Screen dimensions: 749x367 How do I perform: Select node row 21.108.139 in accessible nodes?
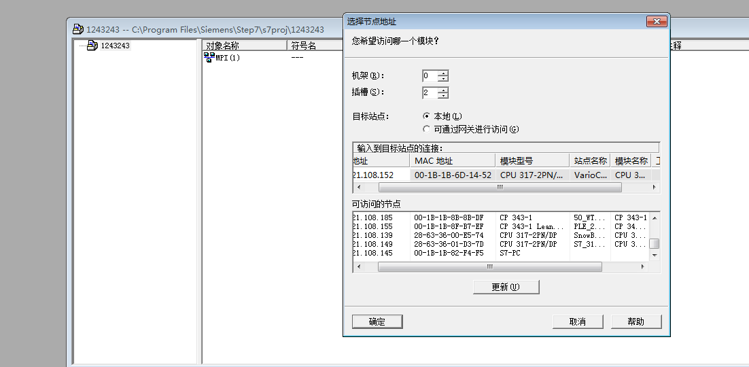[x=501, y=235]
